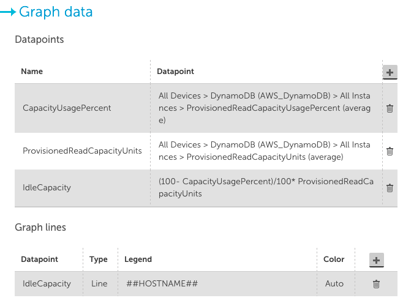403x306 pixels.
Task: Sort by the Datapoints Name column header
Action: point(32,72)
